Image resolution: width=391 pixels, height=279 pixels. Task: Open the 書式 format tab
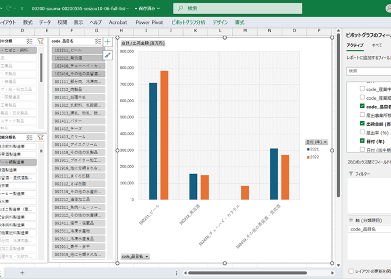[x=240, y=22]
